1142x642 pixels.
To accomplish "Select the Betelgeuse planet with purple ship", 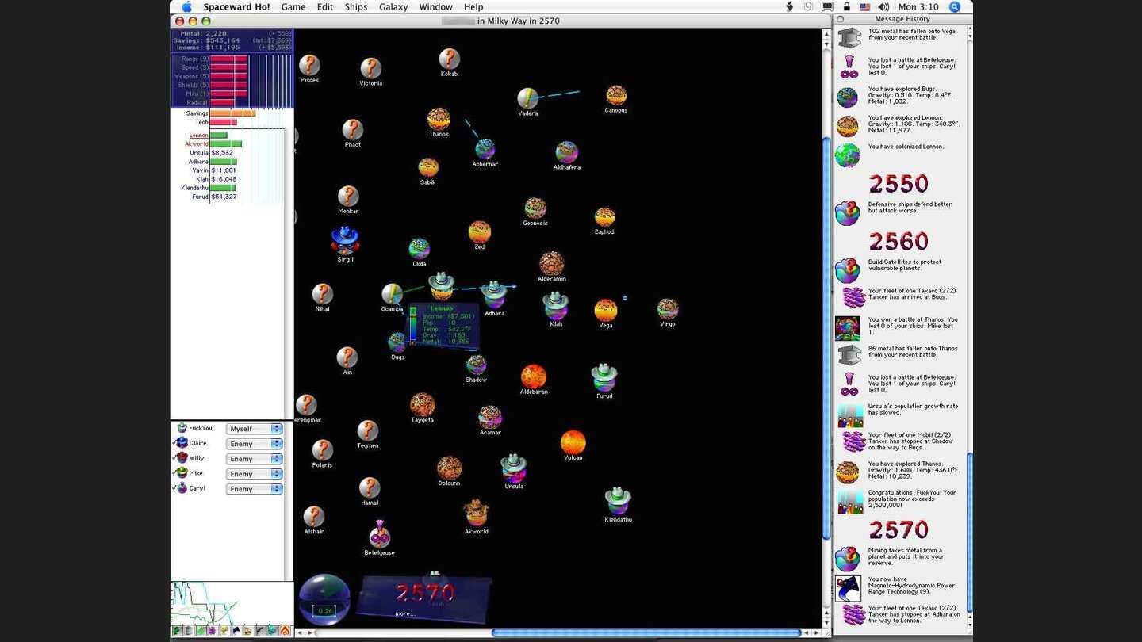I will 379,534.
